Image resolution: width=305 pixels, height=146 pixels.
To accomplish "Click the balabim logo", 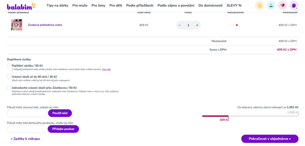I will coord(21,6).
